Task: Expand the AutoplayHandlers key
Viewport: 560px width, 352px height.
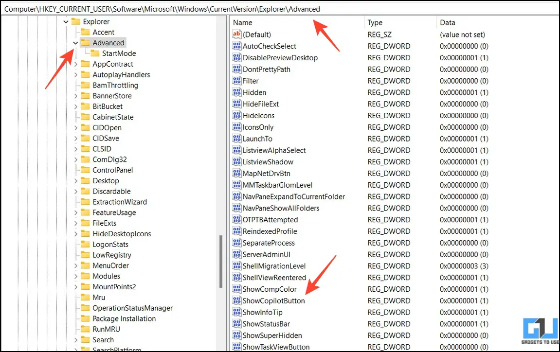Action: (76, 74)
